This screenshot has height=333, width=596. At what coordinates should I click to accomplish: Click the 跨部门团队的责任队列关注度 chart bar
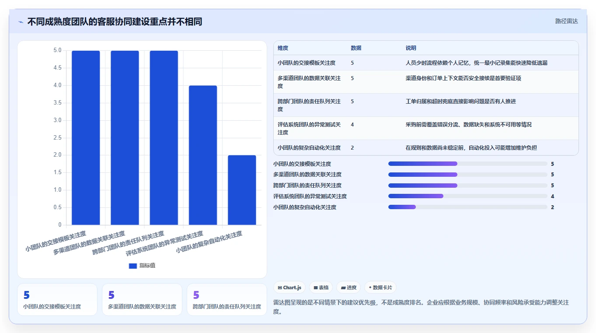coord(164,138)
